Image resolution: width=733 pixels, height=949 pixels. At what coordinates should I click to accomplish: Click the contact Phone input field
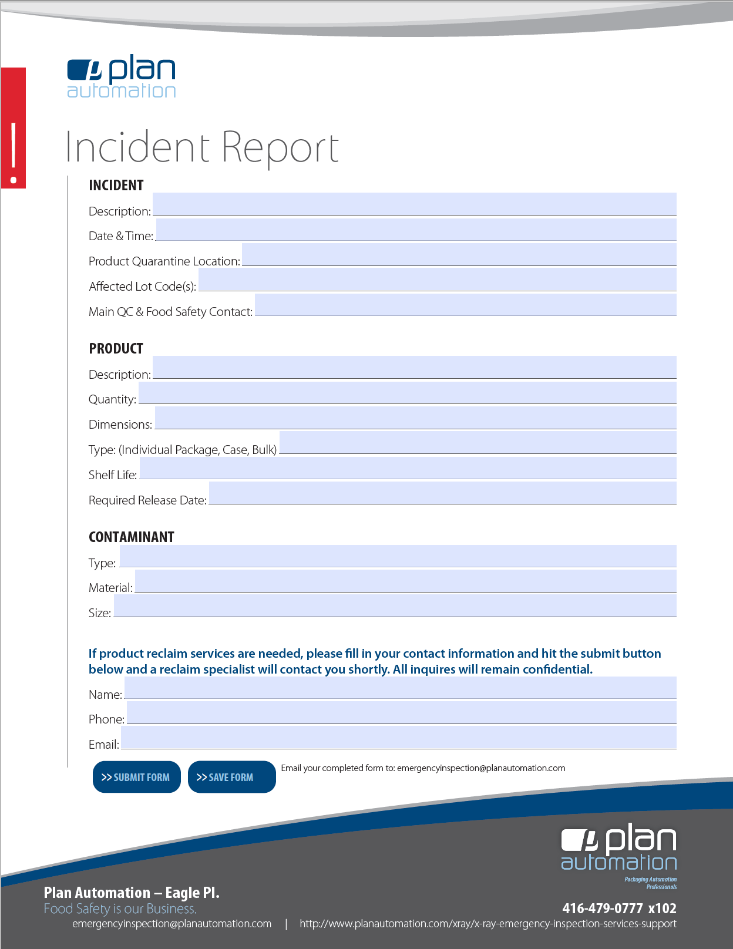click(x=402, y=712)
